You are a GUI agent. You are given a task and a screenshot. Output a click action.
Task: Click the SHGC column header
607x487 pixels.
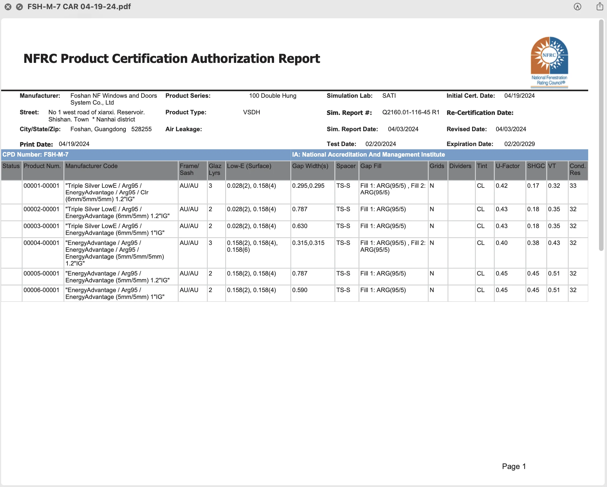point(536,166)
